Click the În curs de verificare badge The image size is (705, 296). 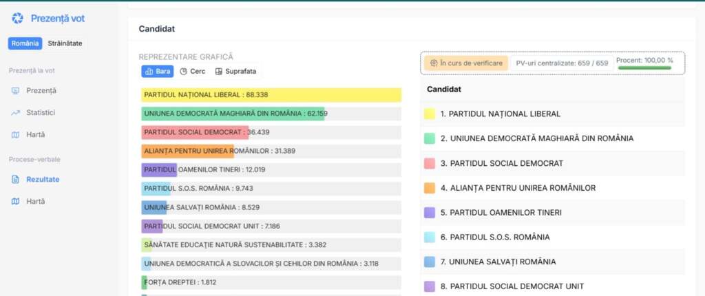pos(466,63)
